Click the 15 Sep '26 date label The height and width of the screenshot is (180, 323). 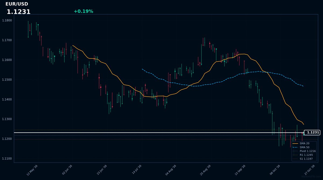240,170
